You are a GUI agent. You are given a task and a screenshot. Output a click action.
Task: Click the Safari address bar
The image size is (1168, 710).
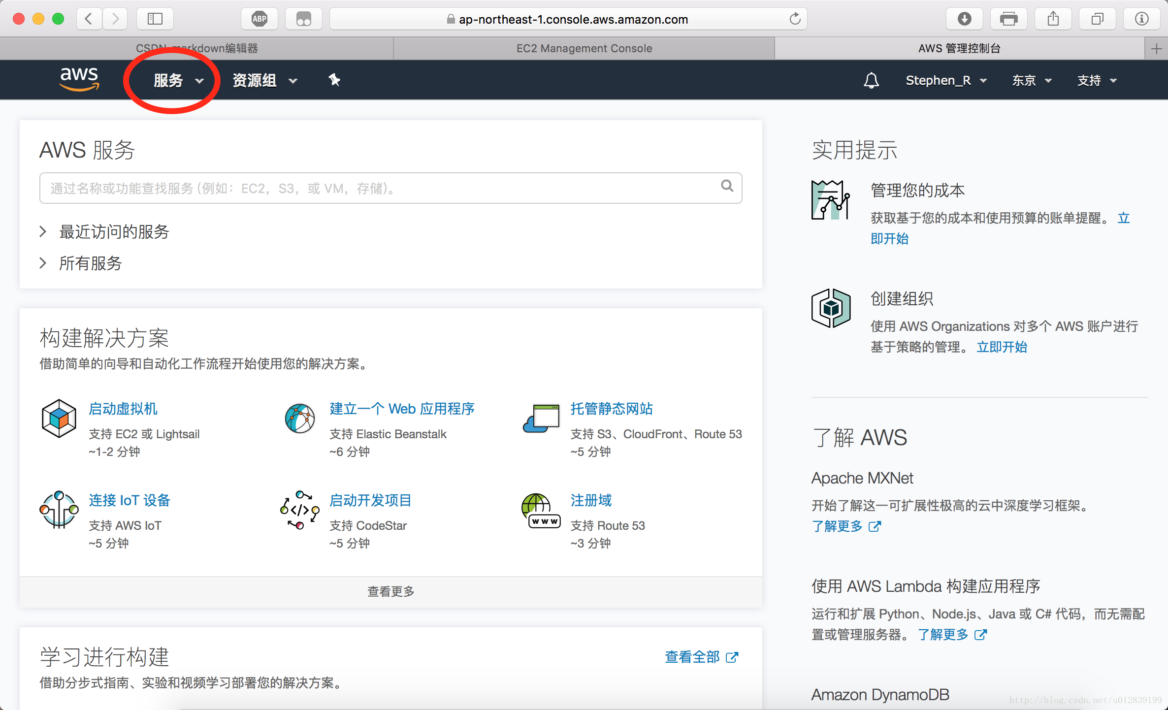point(568,19)
